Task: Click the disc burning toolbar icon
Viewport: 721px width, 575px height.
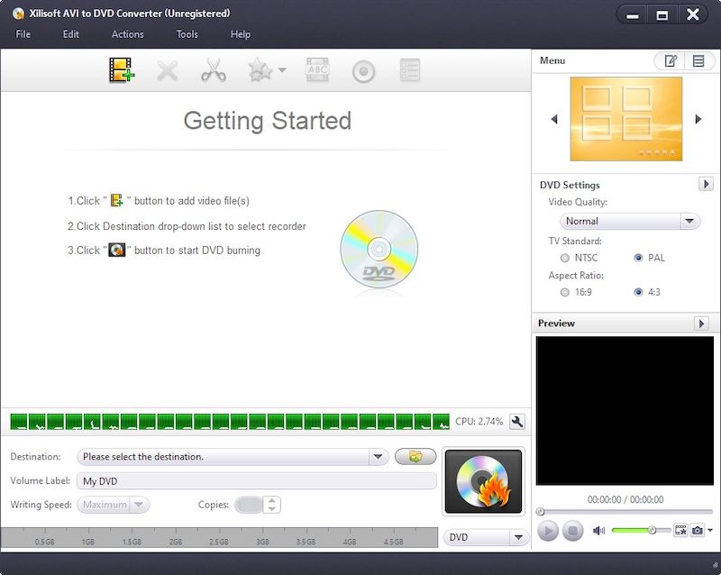Action: click(363, 71)
